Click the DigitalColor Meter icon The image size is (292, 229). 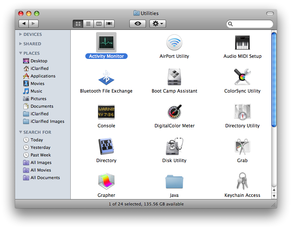(x=174, y=112)
